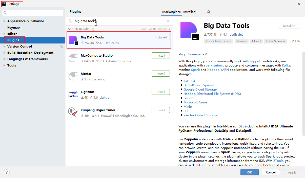
Task: Open the DigitalOcean Spaces link
Action: pos(198,85)
